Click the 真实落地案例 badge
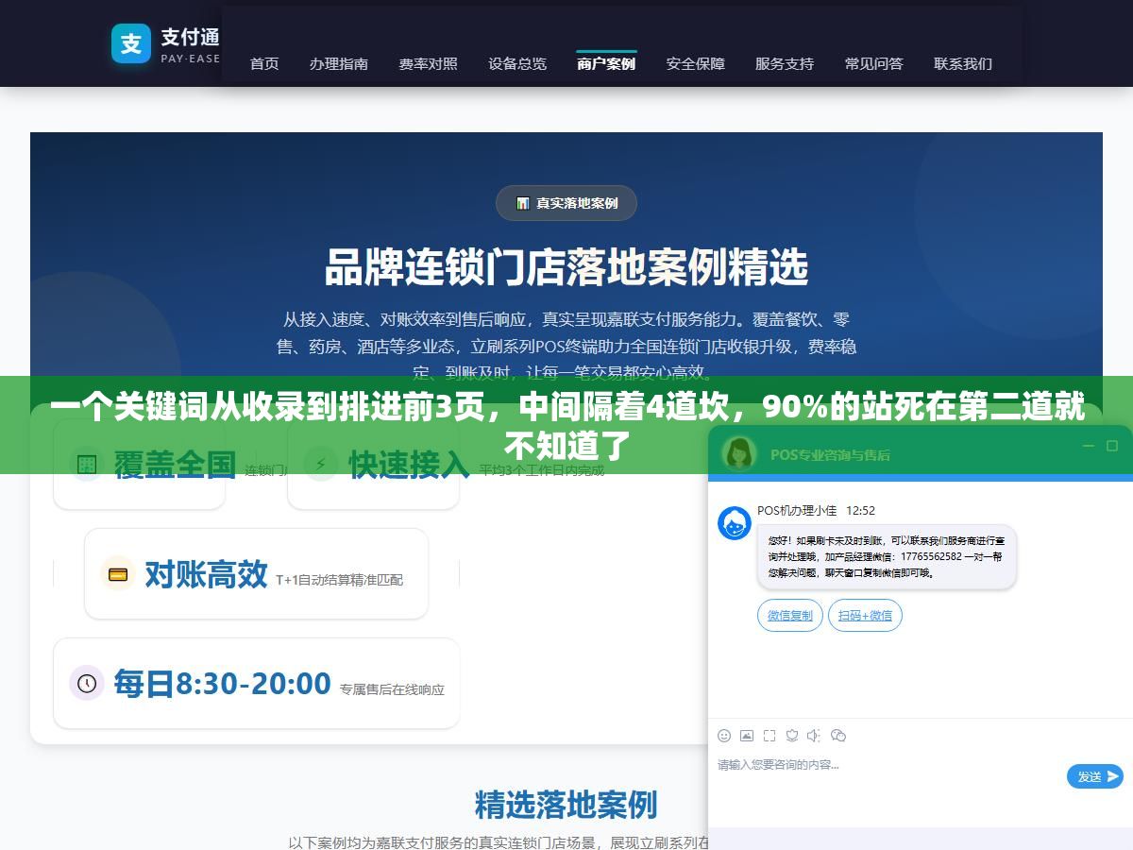The height and width of the screenshot is (850, 1133). click(x=566, y=203)
